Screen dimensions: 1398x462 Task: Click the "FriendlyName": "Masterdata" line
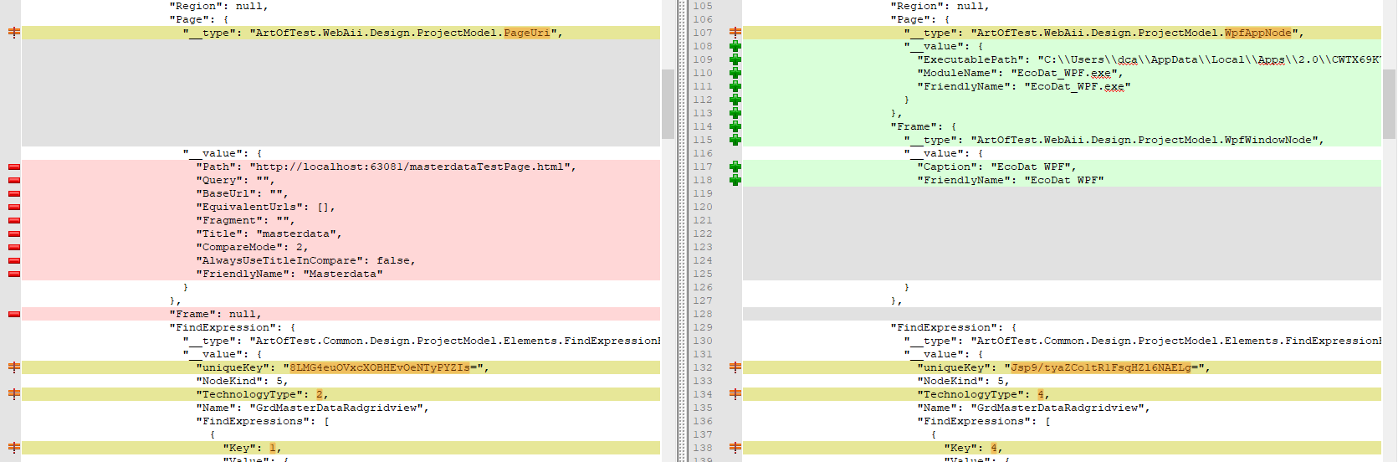tap(289, 274)
